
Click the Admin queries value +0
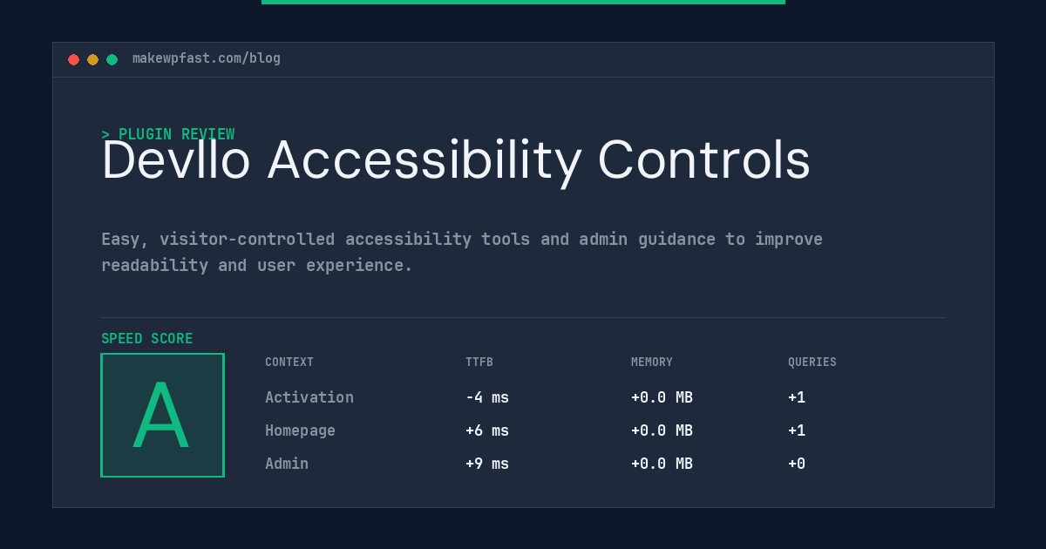point(797,464)
